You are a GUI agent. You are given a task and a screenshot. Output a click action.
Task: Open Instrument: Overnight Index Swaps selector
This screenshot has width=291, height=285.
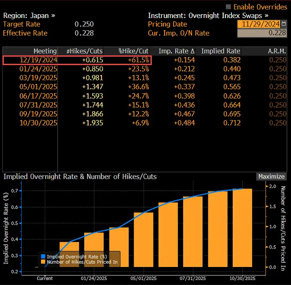click(208, 15)
